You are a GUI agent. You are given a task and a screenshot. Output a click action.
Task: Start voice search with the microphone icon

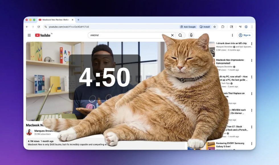pyautogui.click(x=191, y=35)
